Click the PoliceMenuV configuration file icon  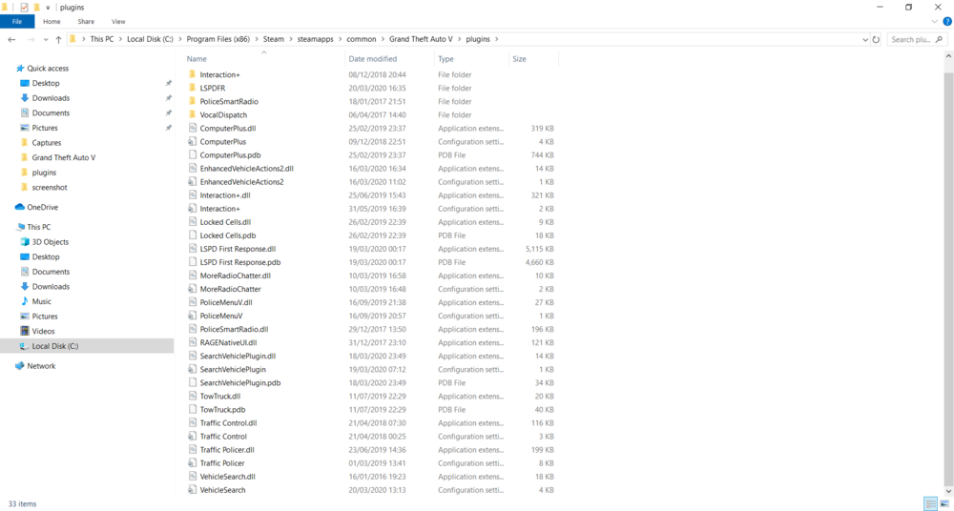pyautogui.click(x=193, y=316)
